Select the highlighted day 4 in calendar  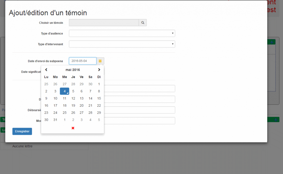65,91
